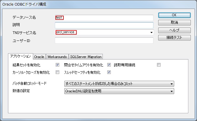
Task: Enable 読取専用接続 checkbox
Action: click(x=159, y=65)
